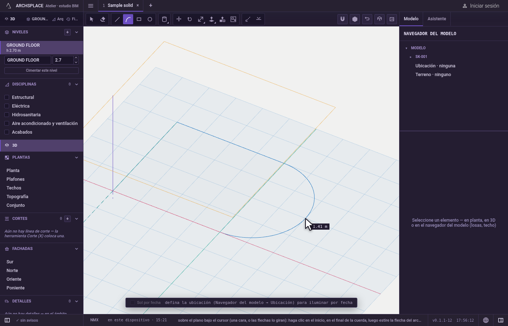508x326 pixels.
Task: Collapse the FACHADAS section chevron
Action: coord(77,249)
